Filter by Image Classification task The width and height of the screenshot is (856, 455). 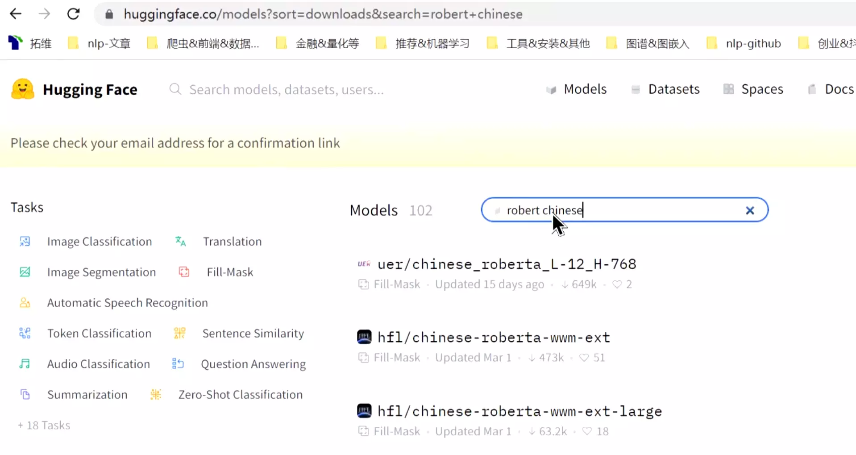(100, 242)
